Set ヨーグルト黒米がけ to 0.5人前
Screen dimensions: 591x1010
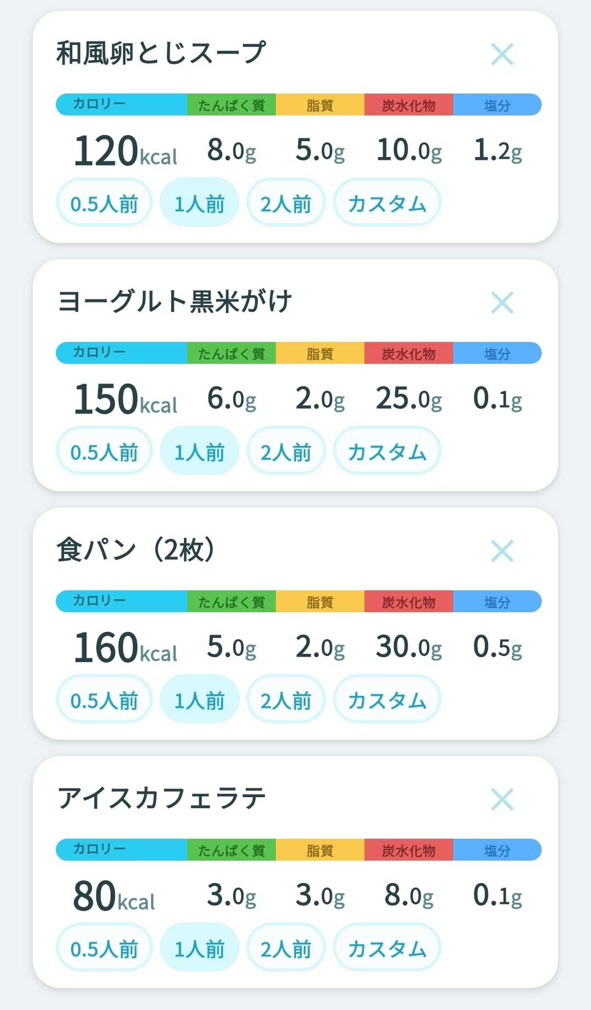click(x=104, y=451)
